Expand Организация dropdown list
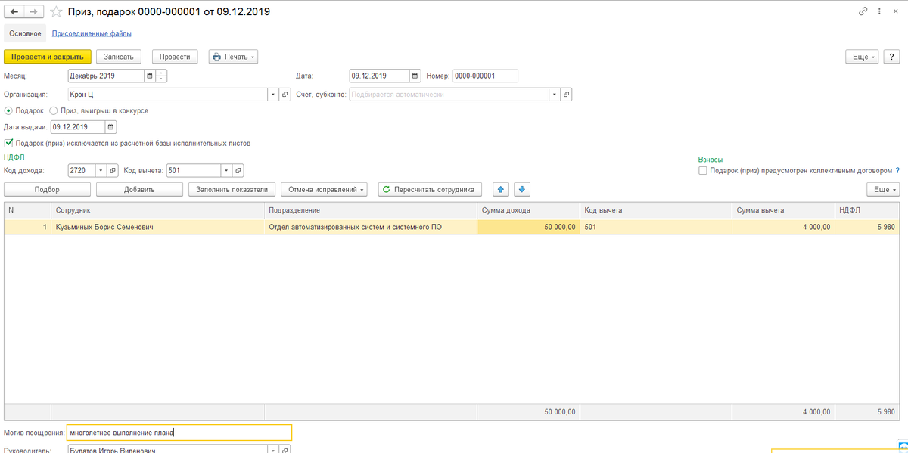 tap(273, 95)
